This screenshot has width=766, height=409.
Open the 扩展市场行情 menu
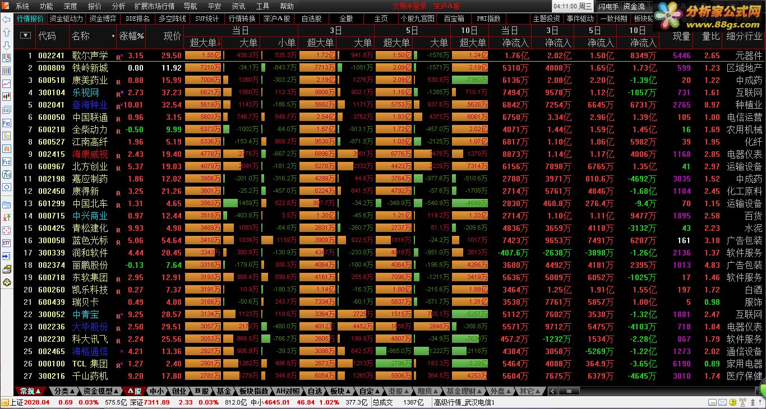(155, 6)
